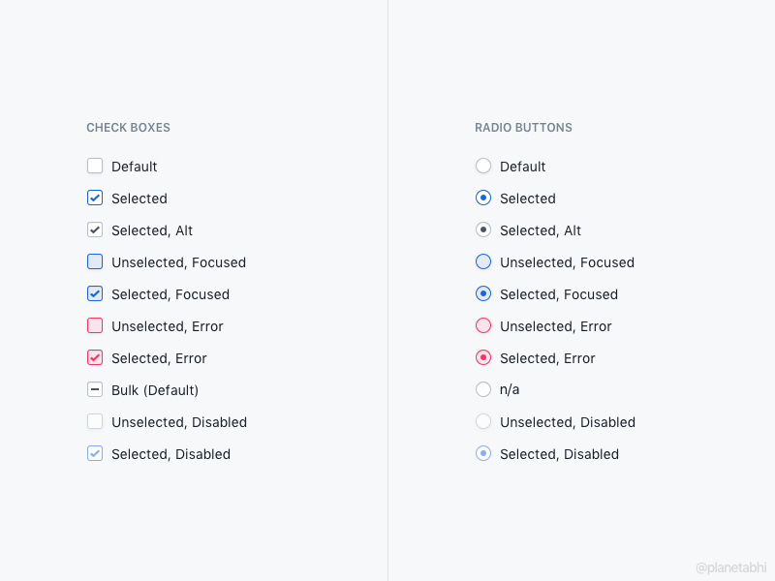Toggle the Unselected, Focused checkbox

tap(95, 261)
